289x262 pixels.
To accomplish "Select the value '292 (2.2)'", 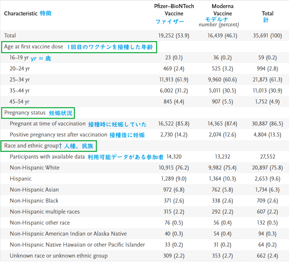I will click(222, 212).
